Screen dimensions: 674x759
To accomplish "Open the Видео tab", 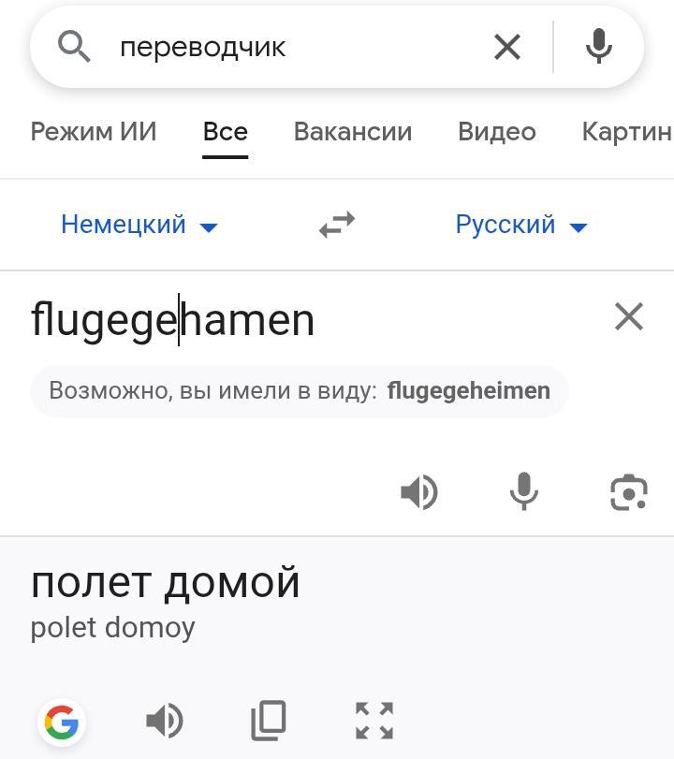I will [x=497, y=132].
